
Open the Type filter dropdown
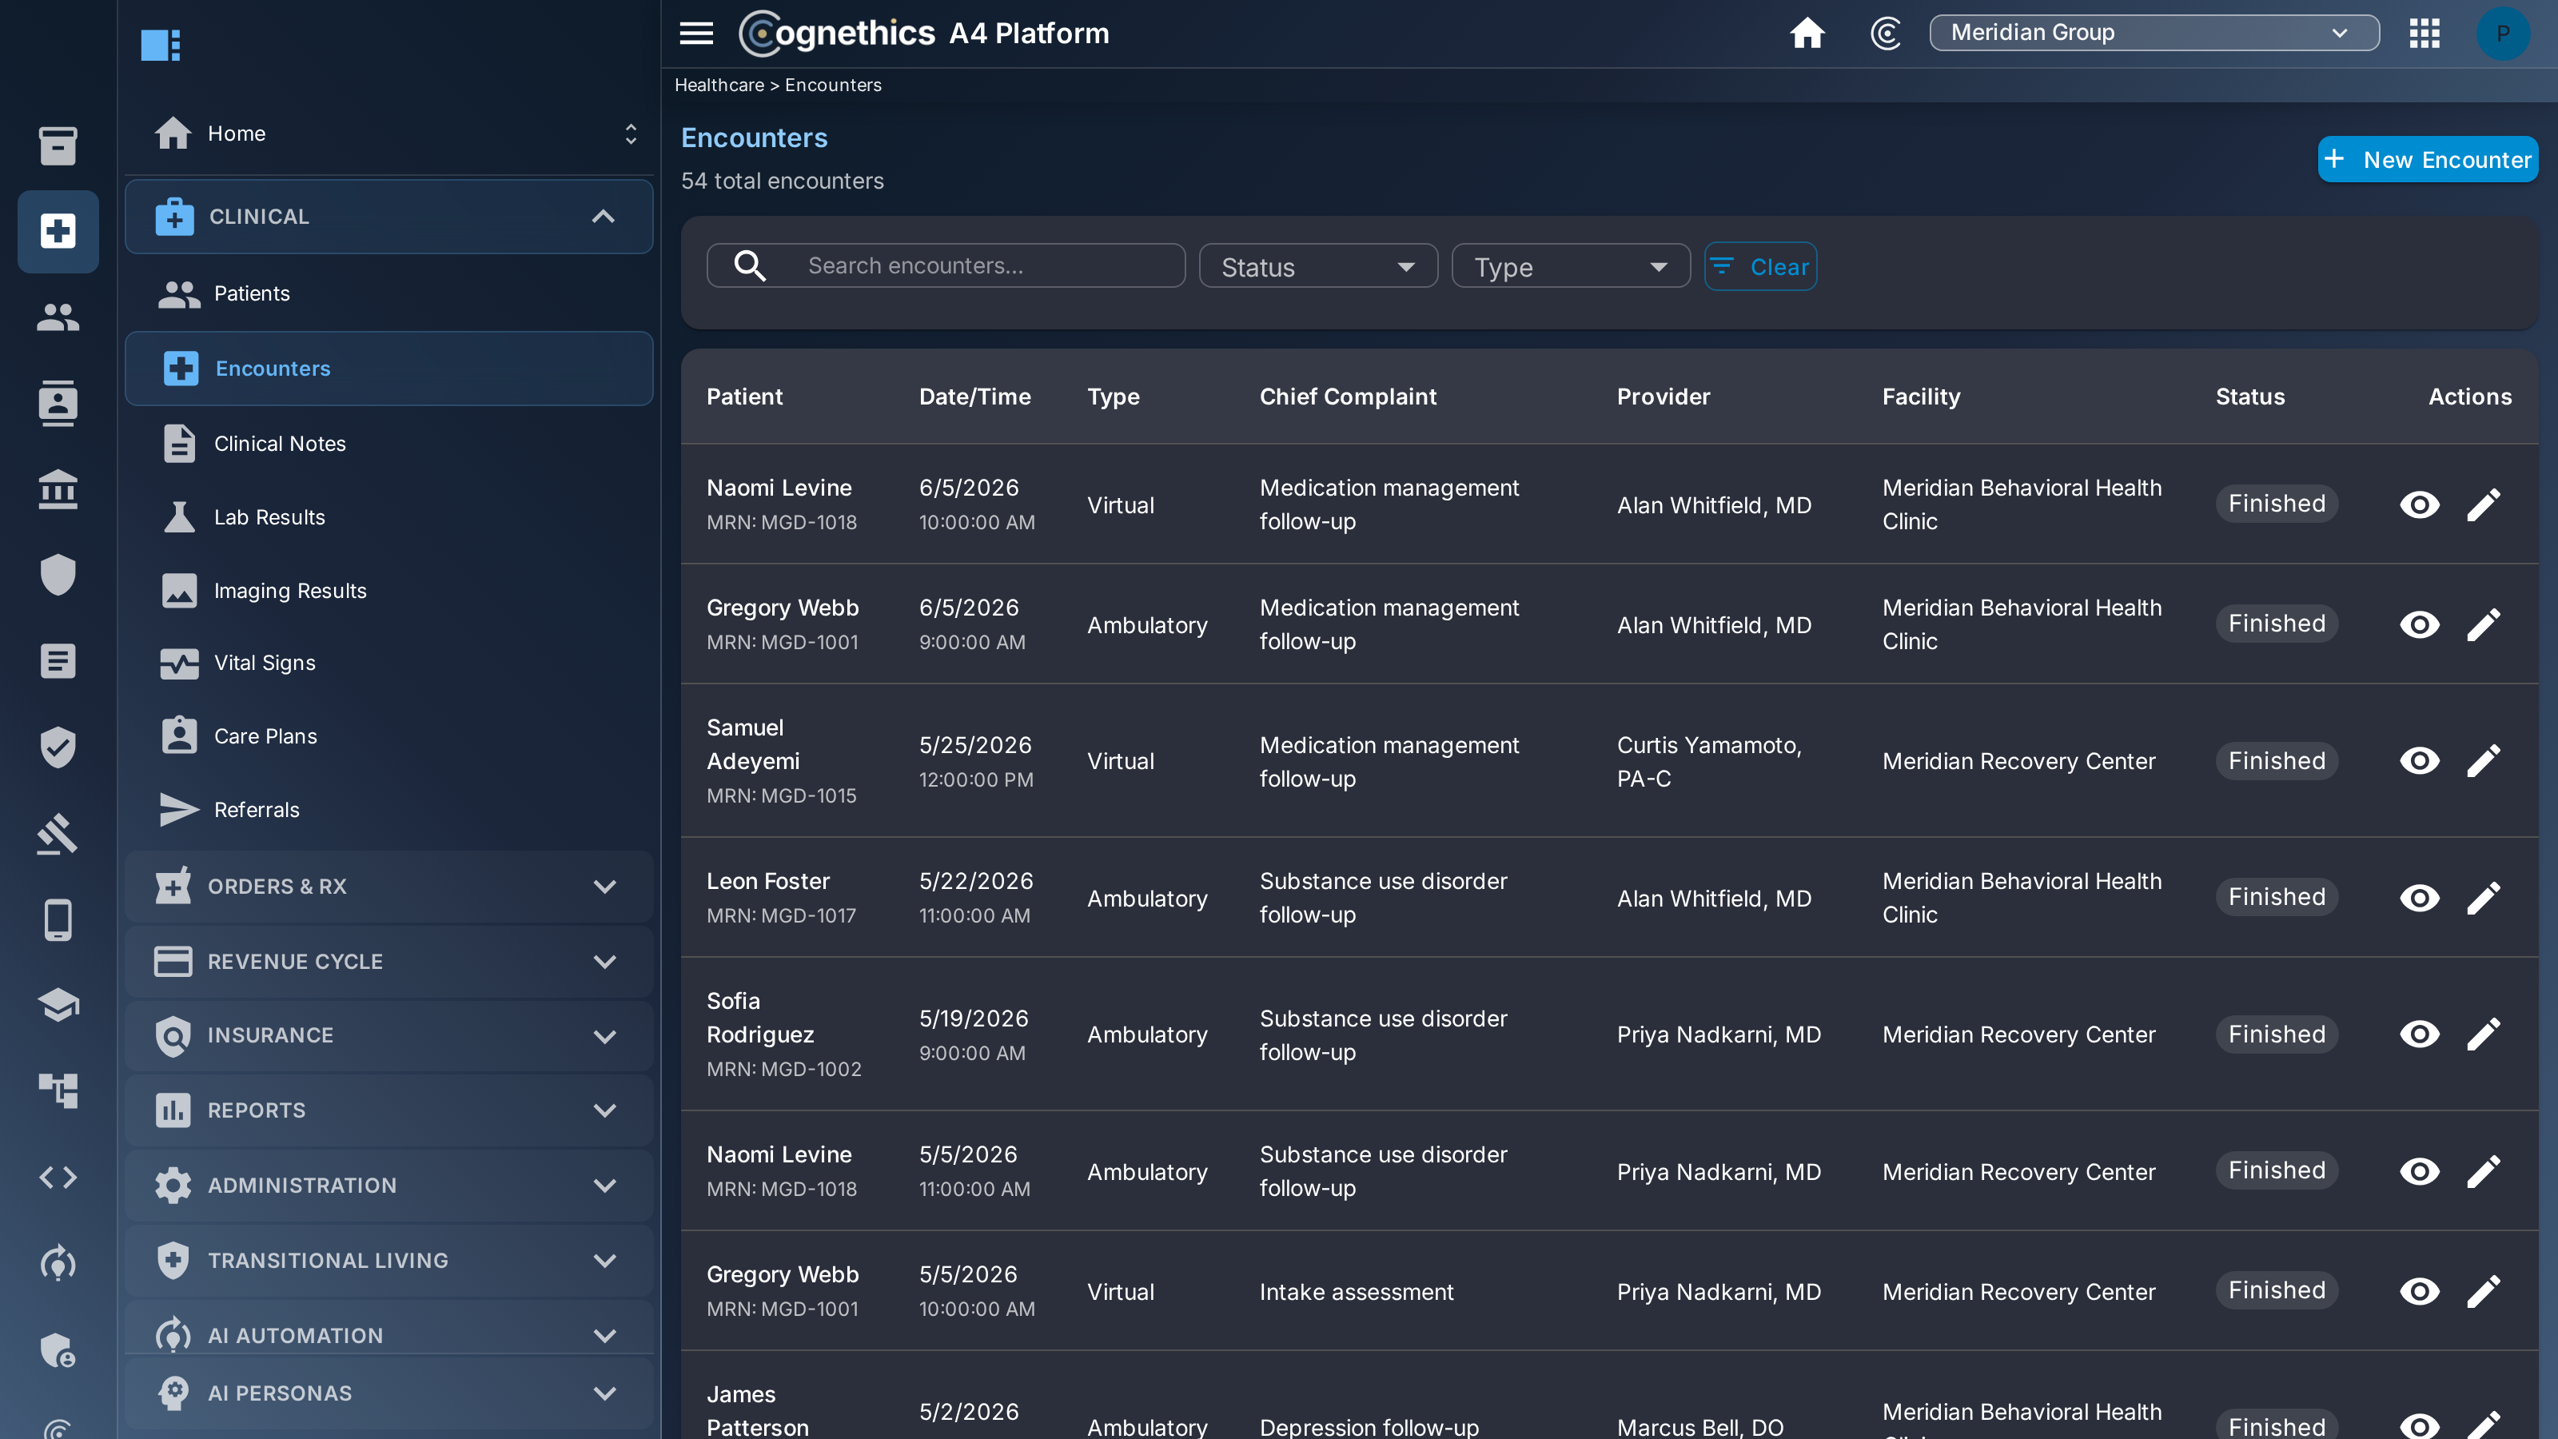point(1570,266)
